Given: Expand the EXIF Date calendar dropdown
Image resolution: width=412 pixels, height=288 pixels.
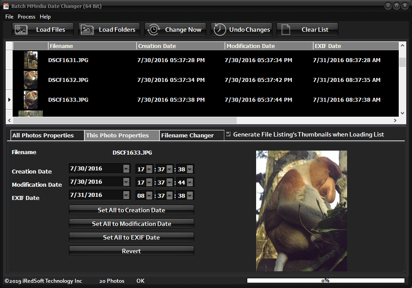Looking at the screenshot, I should point(126,195).
